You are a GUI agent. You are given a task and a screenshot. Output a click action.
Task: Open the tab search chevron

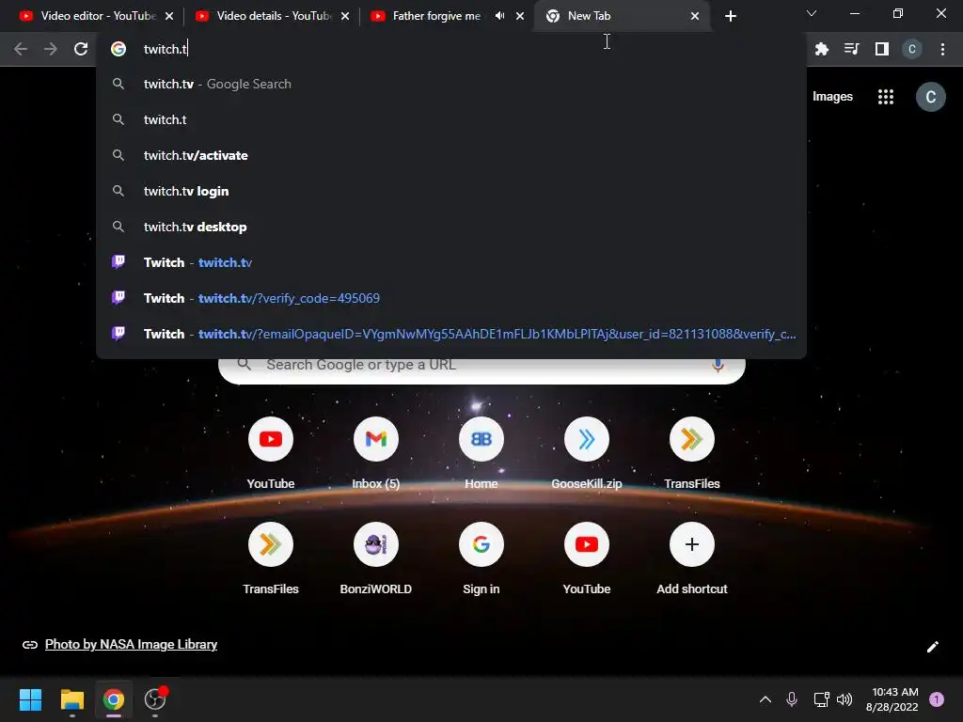tap(812, 13)
